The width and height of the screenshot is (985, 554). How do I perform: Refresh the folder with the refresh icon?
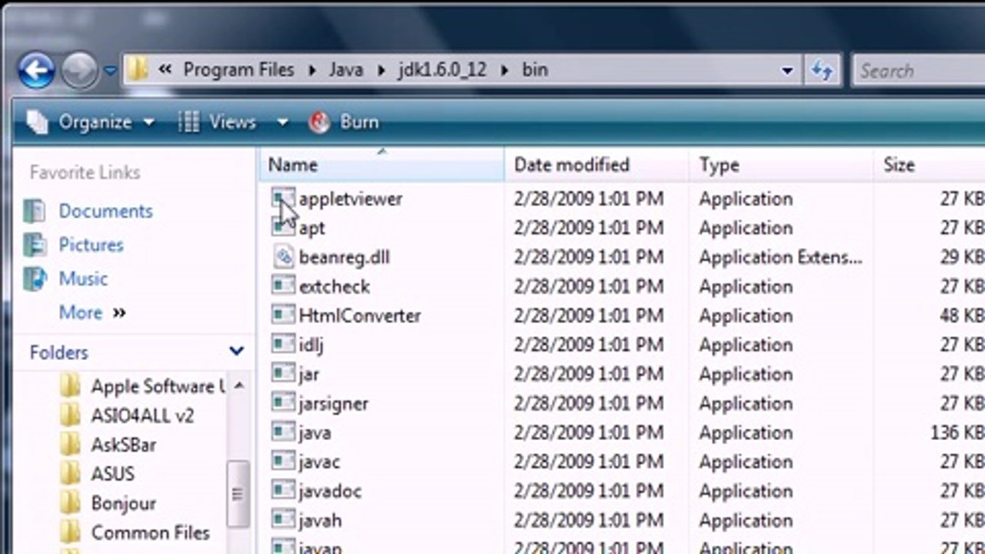click(823, 71)
